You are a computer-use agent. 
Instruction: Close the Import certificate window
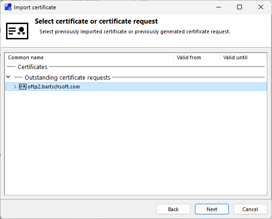[260, 7]
